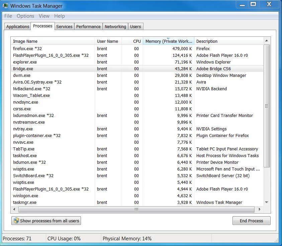Click Show processes from all users
282x246 pixels.
46,221
